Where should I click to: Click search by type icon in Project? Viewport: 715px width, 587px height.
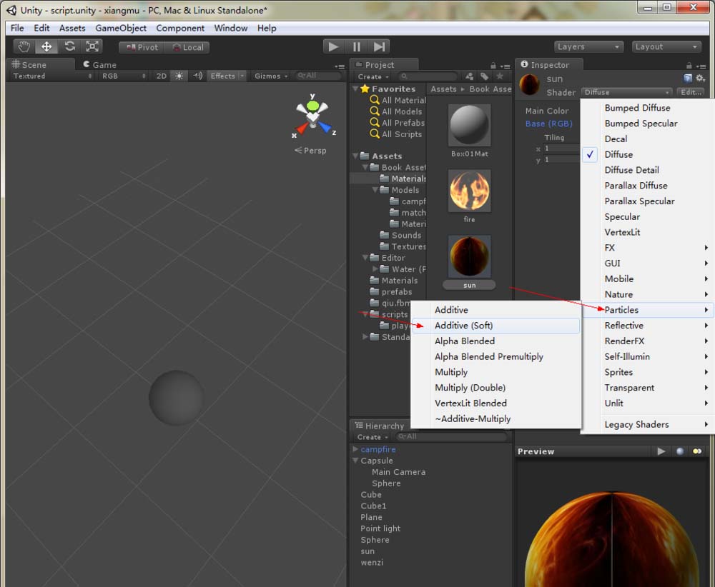click(x=469, y=76)
